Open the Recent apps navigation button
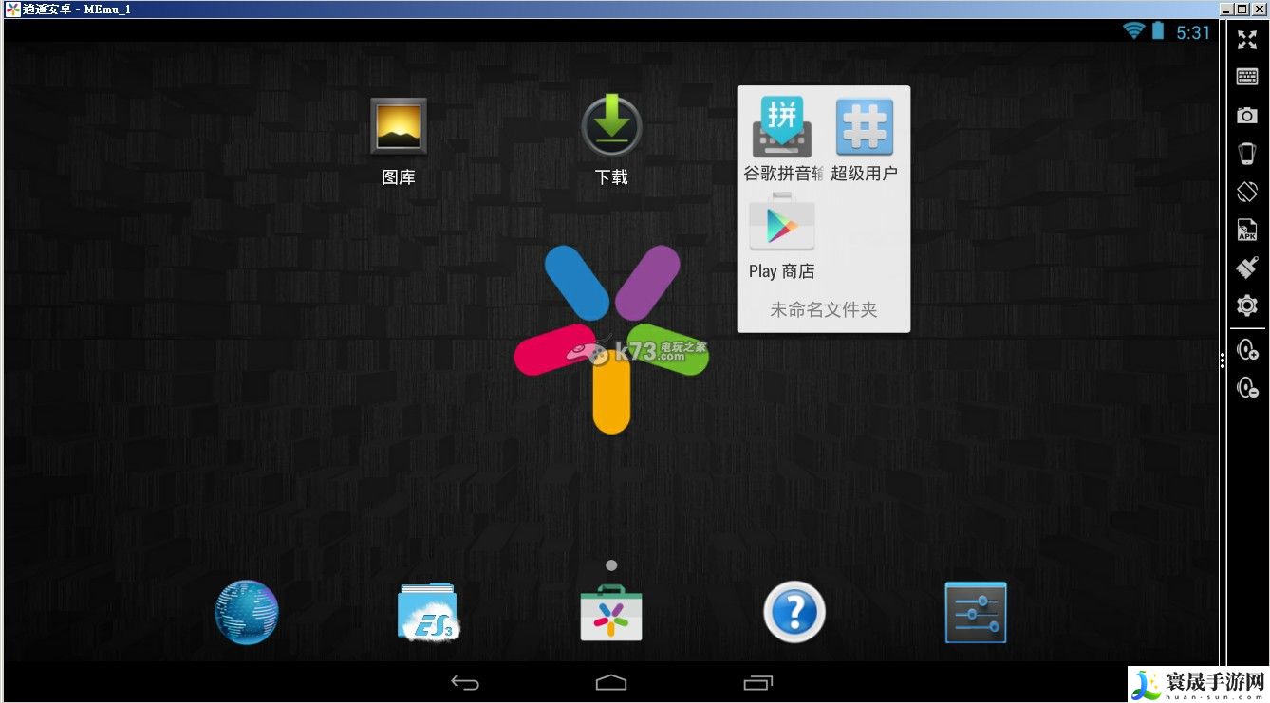The height and width of the screenshot is (703, 1270). coord(758,682)
